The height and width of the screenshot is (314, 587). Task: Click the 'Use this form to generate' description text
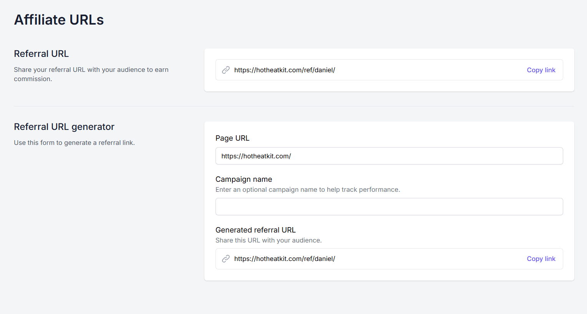74,143
